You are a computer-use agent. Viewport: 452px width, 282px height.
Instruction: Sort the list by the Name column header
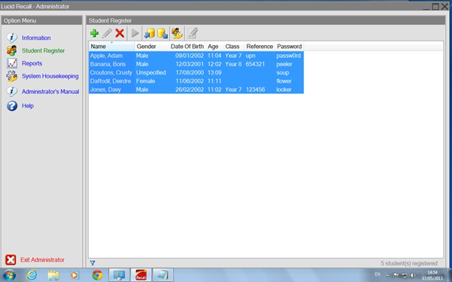[111, 47]
